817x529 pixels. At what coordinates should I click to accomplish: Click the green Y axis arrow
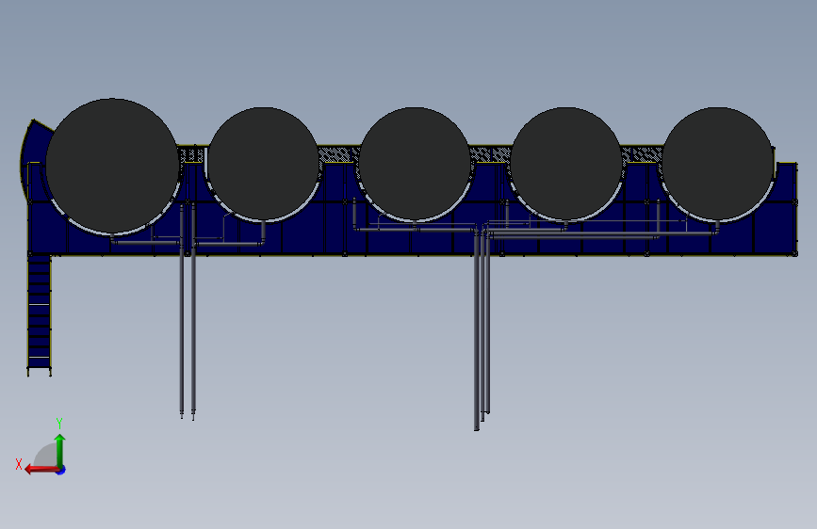(60, 450)
